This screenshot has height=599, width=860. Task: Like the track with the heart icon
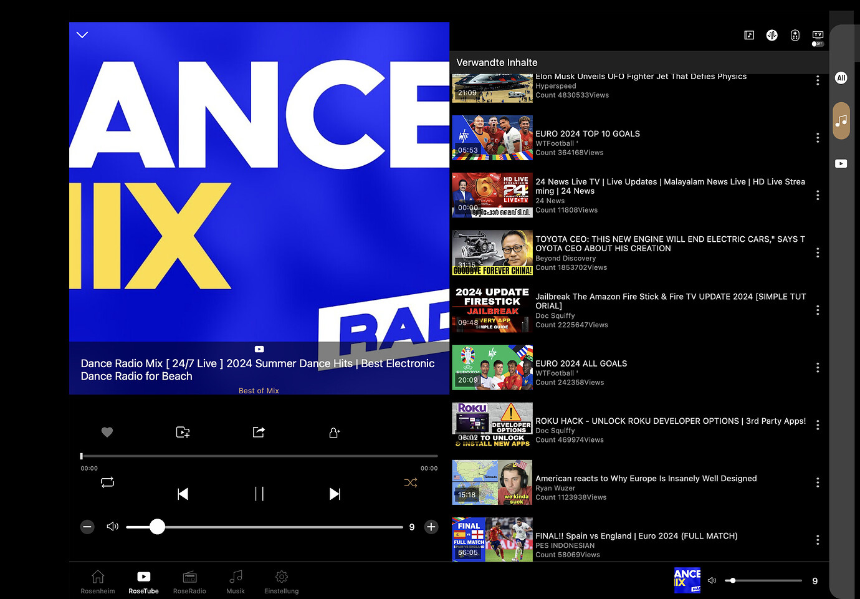[x=107, y=432]
